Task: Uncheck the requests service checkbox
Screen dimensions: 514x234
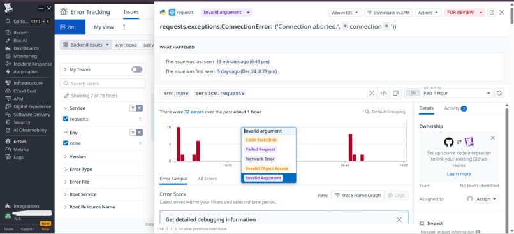Action: coord(66,119)
